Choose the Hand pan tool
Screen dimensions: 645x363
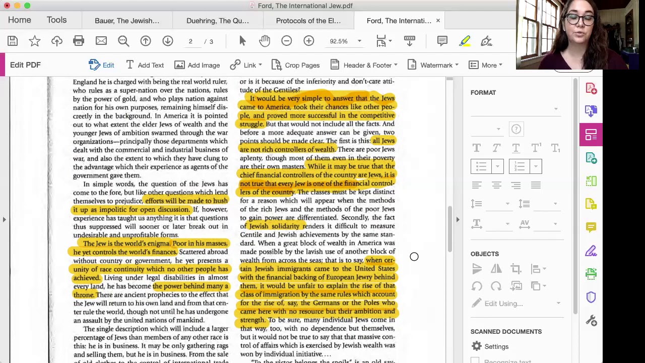tap(265, 41)
